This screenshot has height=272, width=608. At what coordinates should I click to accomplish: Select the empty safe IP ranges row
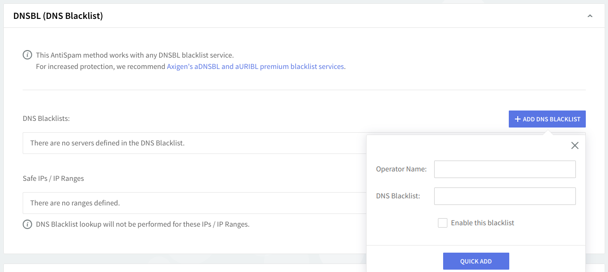tap(189, 203)
